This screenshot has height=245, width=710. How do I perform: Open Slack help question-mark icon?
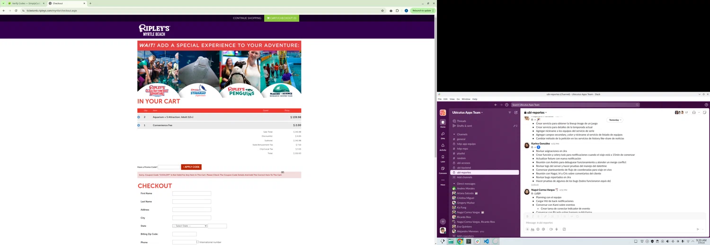pos(706,105)
